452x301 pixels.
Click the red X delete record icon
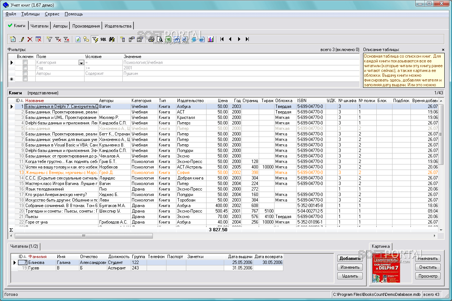point(30,39)
